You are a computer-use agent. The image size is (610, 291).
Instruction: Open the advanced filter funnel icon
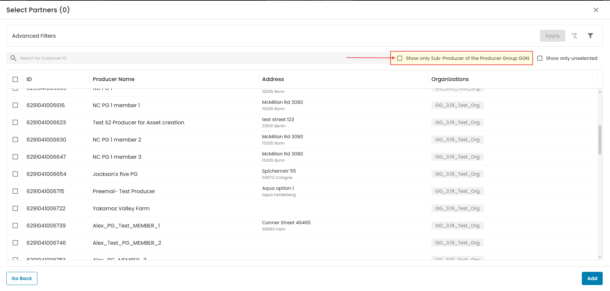pyautogui.click(x=590, y=36)
